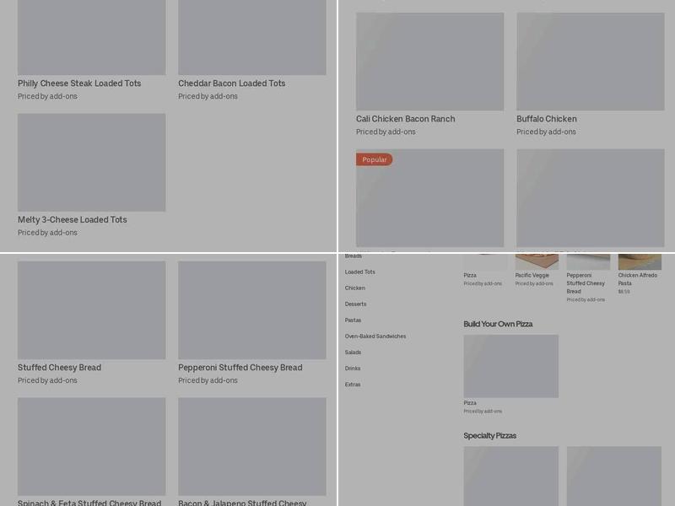The height and width of the screenshot is (506, 675).
Task: Open the Philly Cheese Steak Loaded Tots item
Action: tap(79, 83)
